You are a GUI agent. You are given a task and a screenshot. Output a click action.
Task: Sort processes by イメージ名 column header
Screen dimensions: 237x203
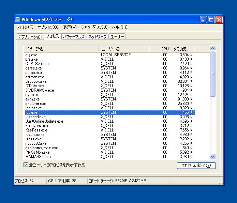61,49
